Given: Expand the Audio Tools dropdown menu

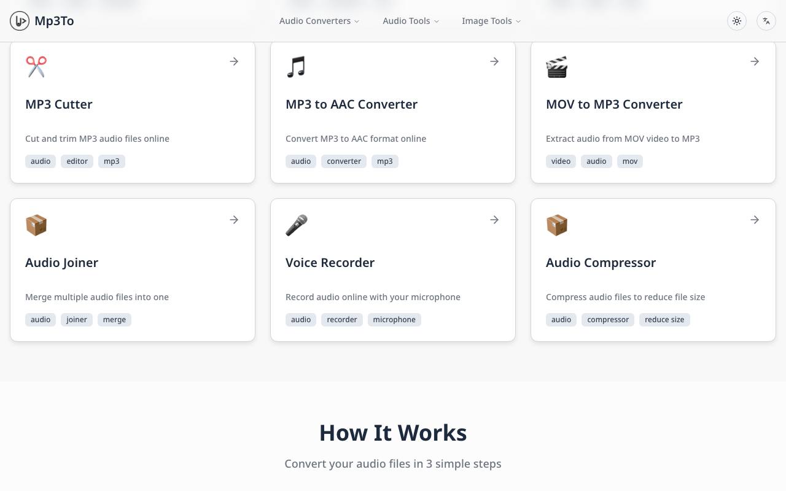Looking at the screenshot, I should coord(411,21).
